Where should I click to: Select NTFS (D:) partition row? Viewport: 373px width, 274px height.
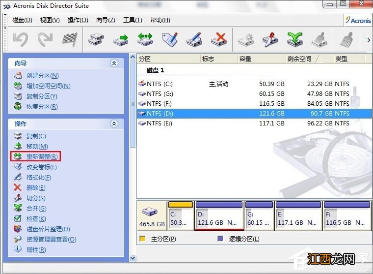255,114
